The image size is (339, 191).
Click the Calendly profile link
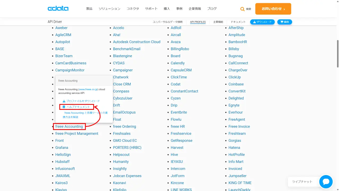[x=178, y=63]
